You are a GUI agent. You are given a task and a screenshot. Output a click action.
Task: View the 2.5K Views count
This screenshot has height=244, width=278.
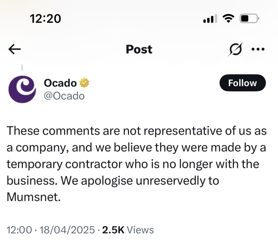pos(128,230)
